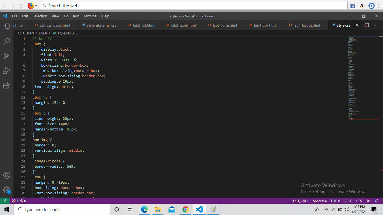
Task: Change line ending by clicking CRLF
Action: coord(348,201)
